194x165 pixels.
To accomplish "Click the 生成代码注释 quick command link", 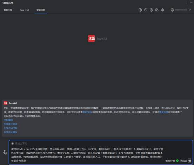I will click(11, 128).
